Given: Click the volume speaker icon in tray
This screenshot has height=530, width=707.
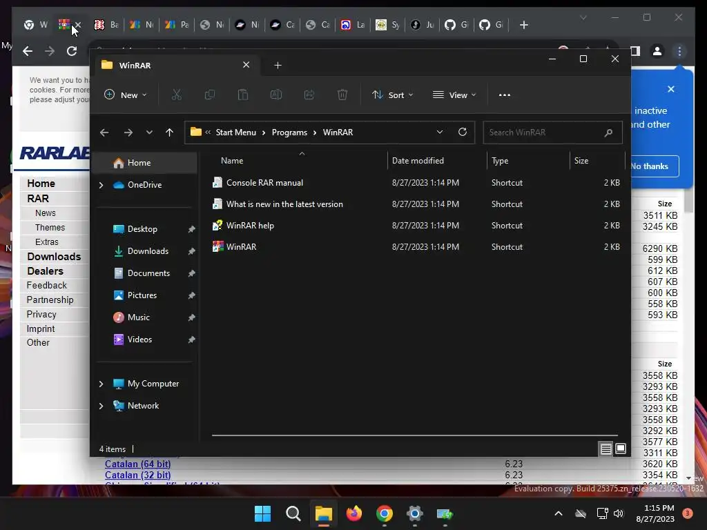Looking at the screenshot, I should 619,513.
